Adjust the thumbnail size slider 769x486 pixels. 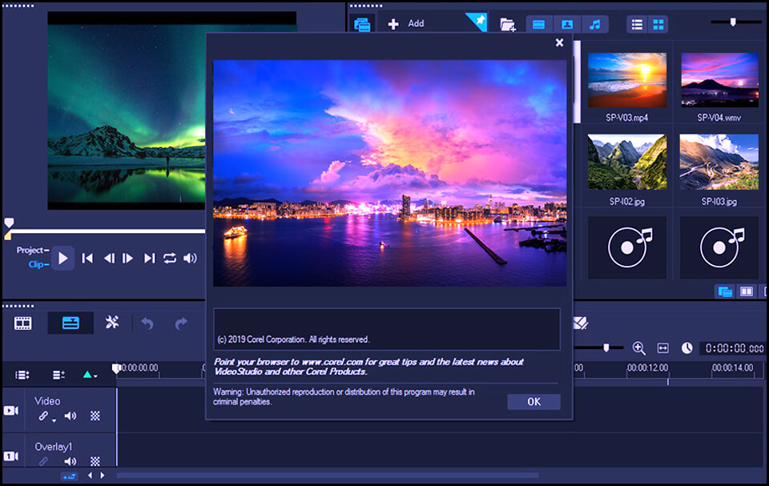click(x=733, y=22)
